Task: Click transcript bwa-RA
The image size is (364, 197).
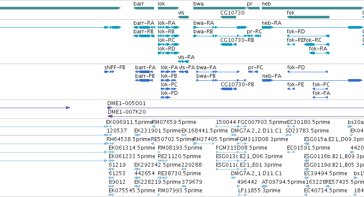Action: 204,23
